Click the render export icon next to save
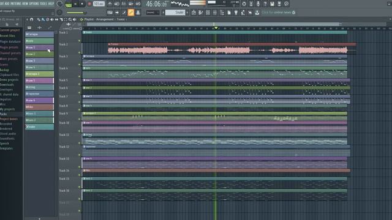 [x=279, y=4]
